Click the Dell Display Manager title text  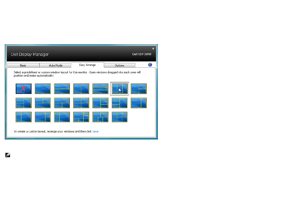pyautogui.click(x=30, y=54)
